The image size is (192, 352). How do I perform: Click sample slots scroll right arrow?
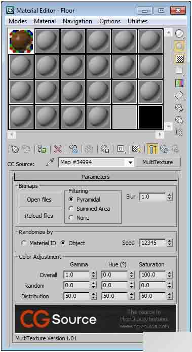(160, 134)
